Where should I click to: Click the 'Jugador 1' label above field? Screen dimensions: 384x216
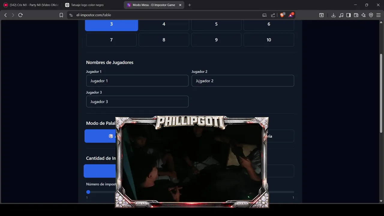94,71
